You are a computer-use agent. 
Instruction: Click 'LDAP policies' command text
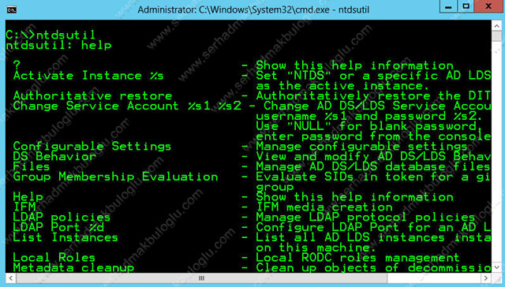(x=62, y=217)
